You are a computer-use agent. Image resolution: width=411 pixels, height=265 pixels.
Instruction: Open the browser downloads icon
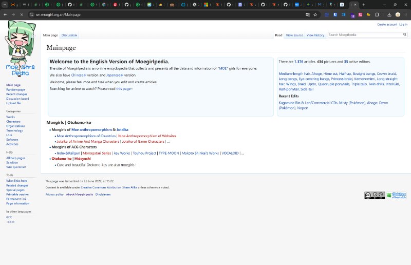click(x=389, y=14)
